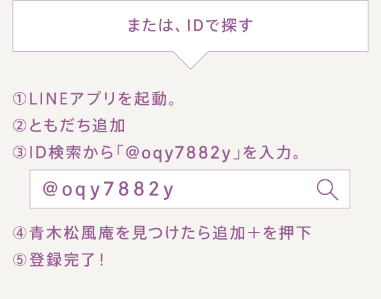Click the 登録完了! text in step five

(67, 260)
